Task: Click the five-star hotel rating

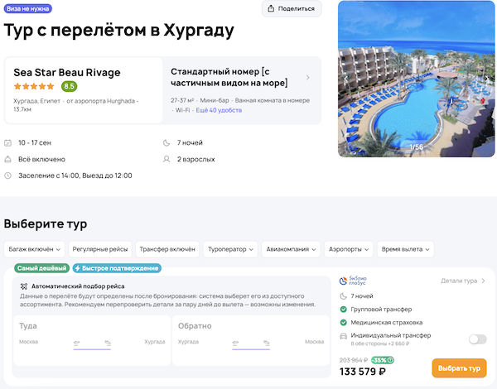Action: pos(35,86)
